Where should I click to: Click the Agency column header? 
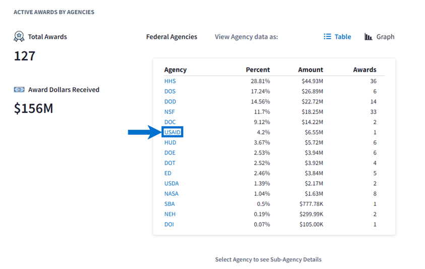175,70
